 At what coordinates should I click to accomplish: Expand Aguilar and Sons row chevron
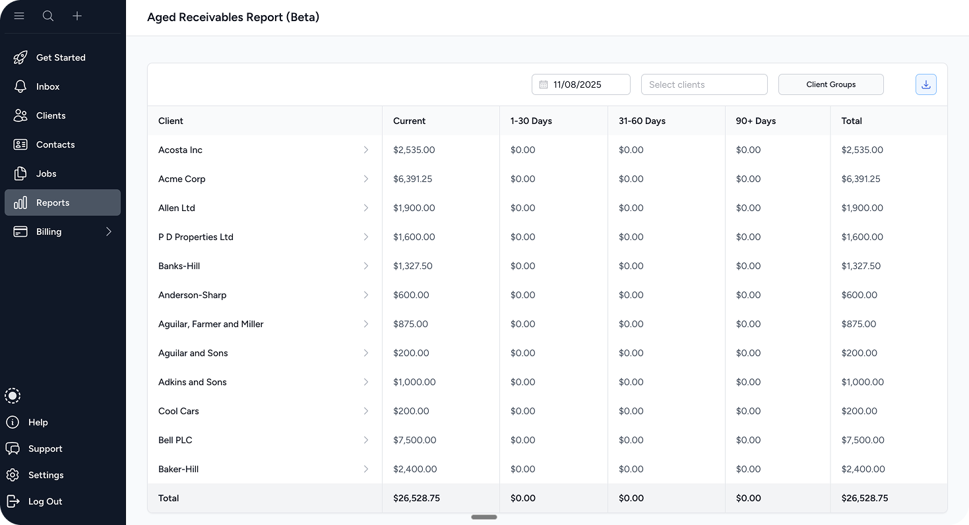tap(366, 353)
